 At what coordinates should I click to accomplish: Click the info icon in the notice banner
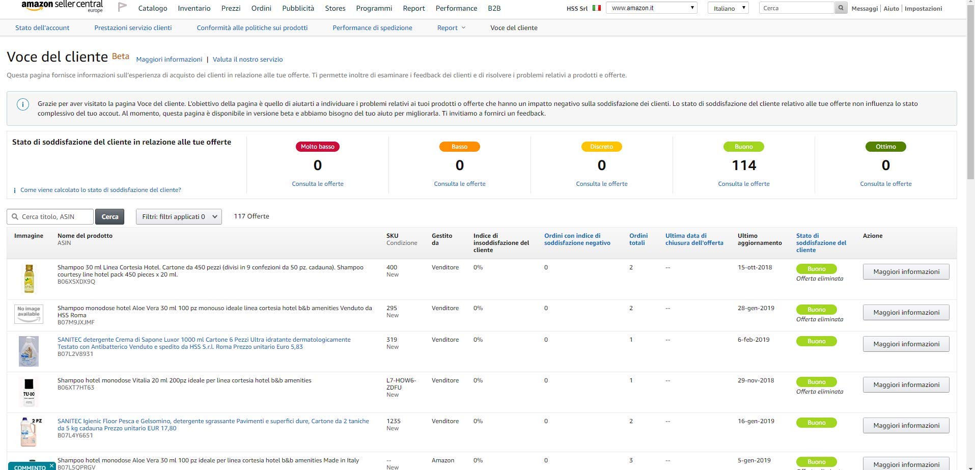click(23, 104)
